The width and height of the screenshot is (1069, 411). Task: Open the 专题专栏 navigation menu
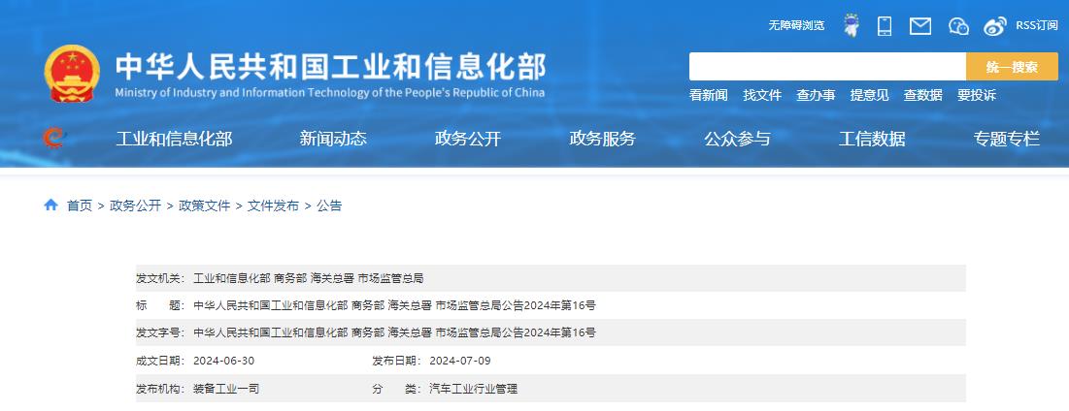pyautogui.click(x=1006, y=139)
